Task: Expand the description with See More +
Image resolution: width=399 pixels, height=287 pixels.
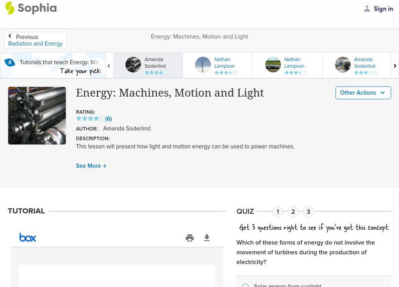Action: click(91, 166)
